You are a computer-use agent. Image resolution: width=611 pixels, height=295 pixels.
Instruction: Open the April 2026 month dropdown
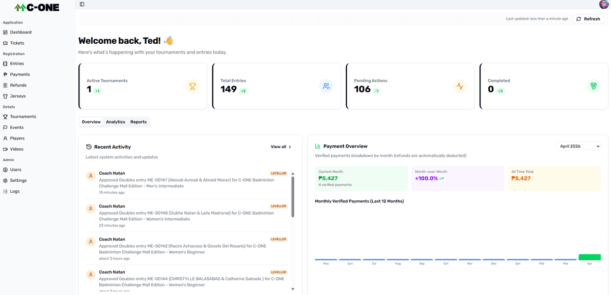click(579, 146)
